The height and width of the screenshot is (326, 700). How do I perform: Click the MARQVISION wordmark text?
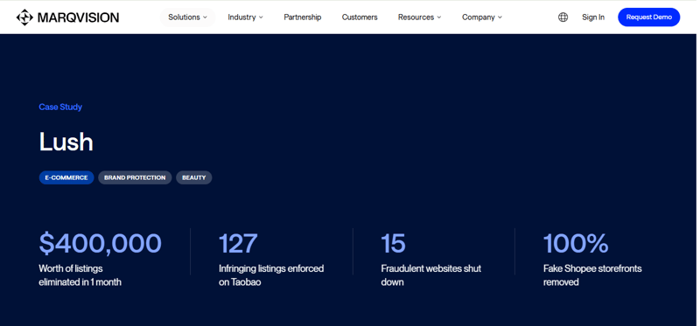click(x=78, y=17)
